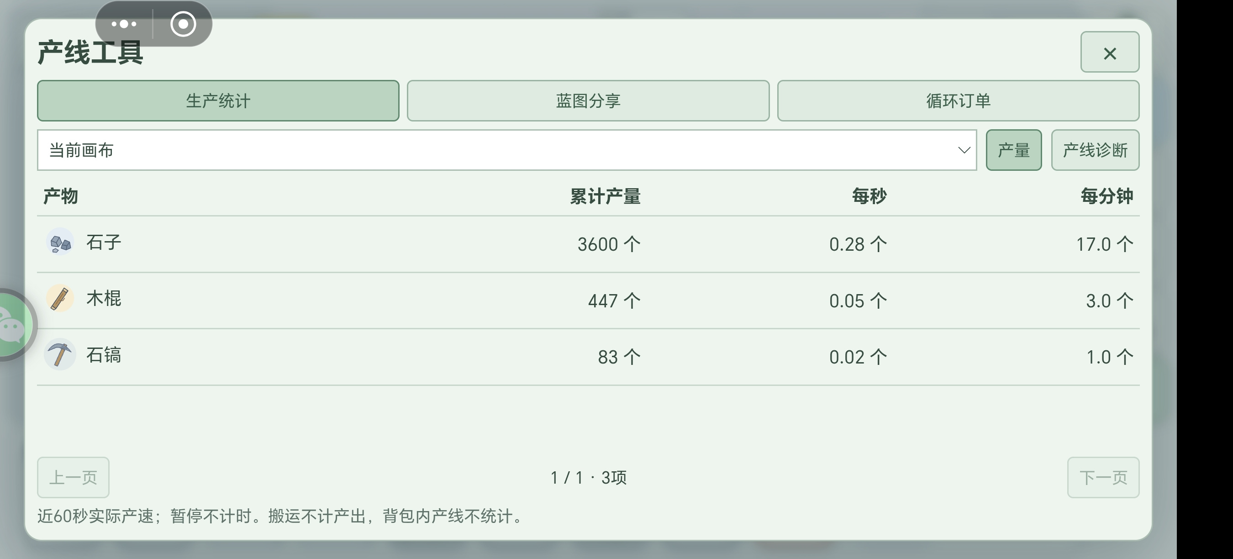Click the wooden stick icon for 木棍
Viewport: 1233px width, 559px height.
[60, 299]
